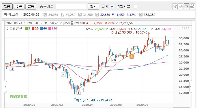Click disclosure marker A on chart

(x=132, y=56)
